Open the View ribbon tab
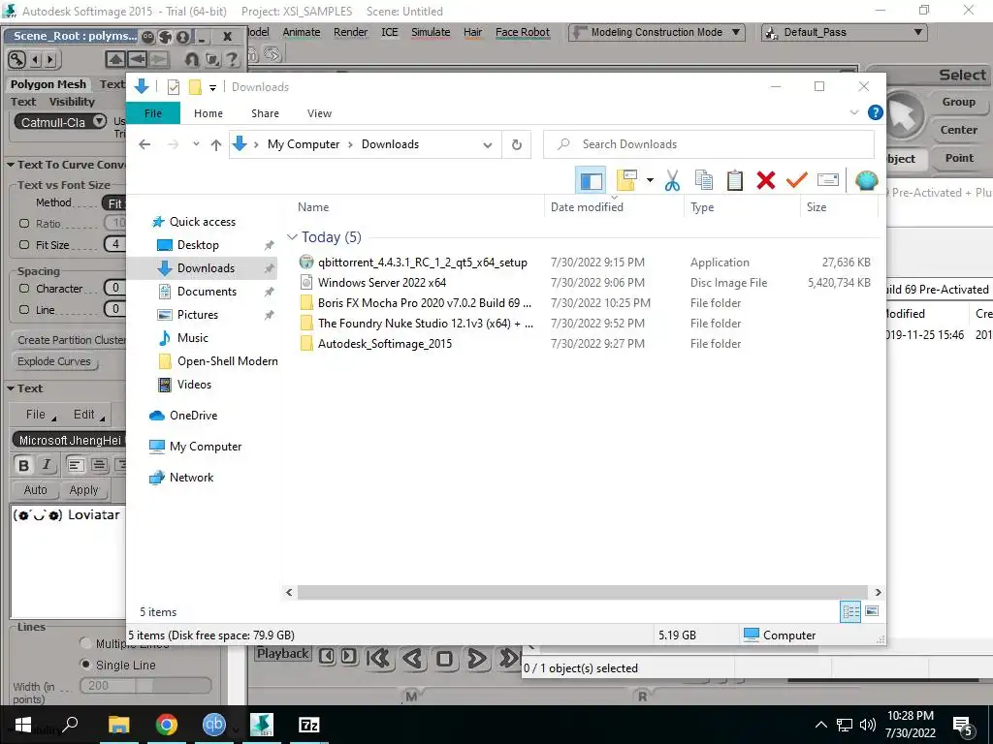The height and width of the screenshot is (744, 993). click(319, 113)
